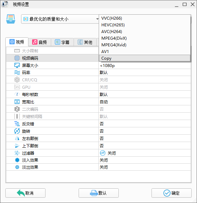
Task: Pick AVC(H264) in the codec dropdown
Action: tap(144, 32)
